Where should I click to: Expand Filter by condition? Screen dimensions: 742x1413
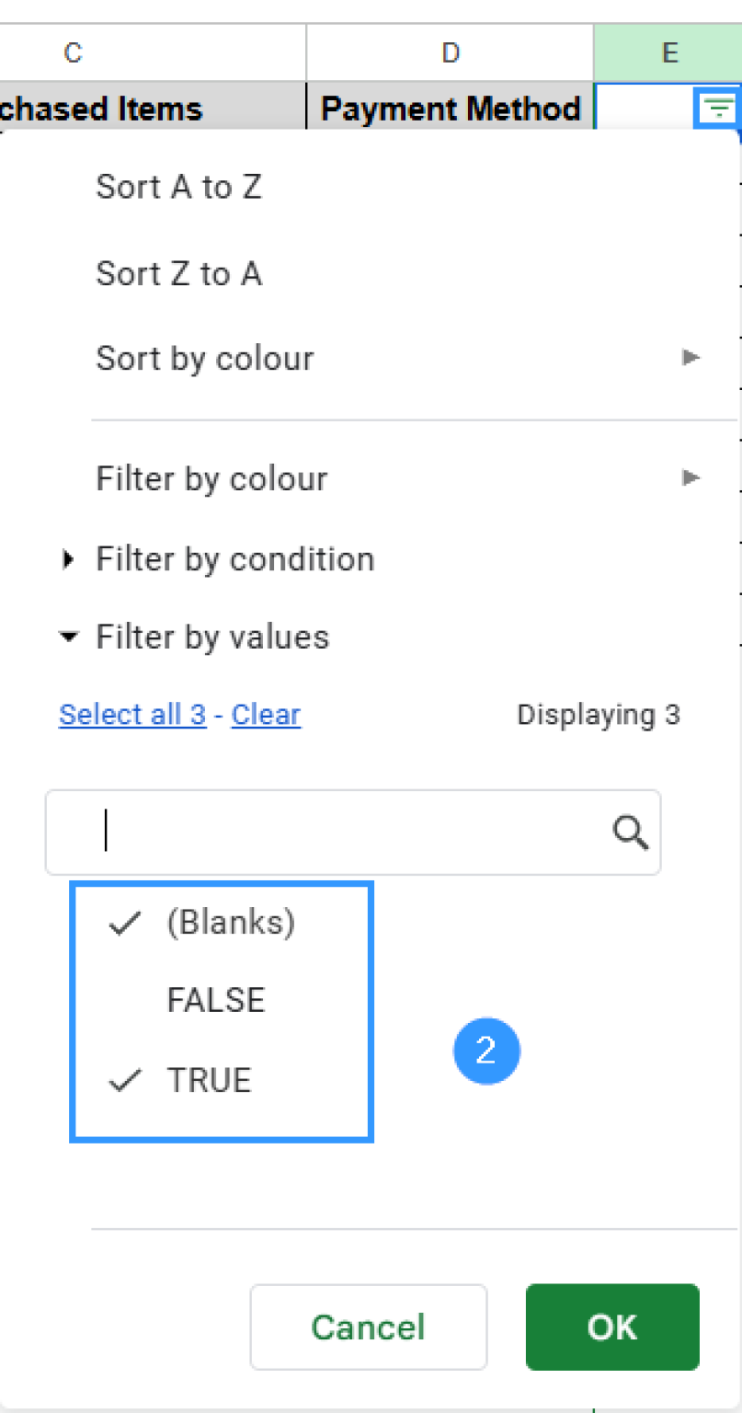tap(234, 558)
